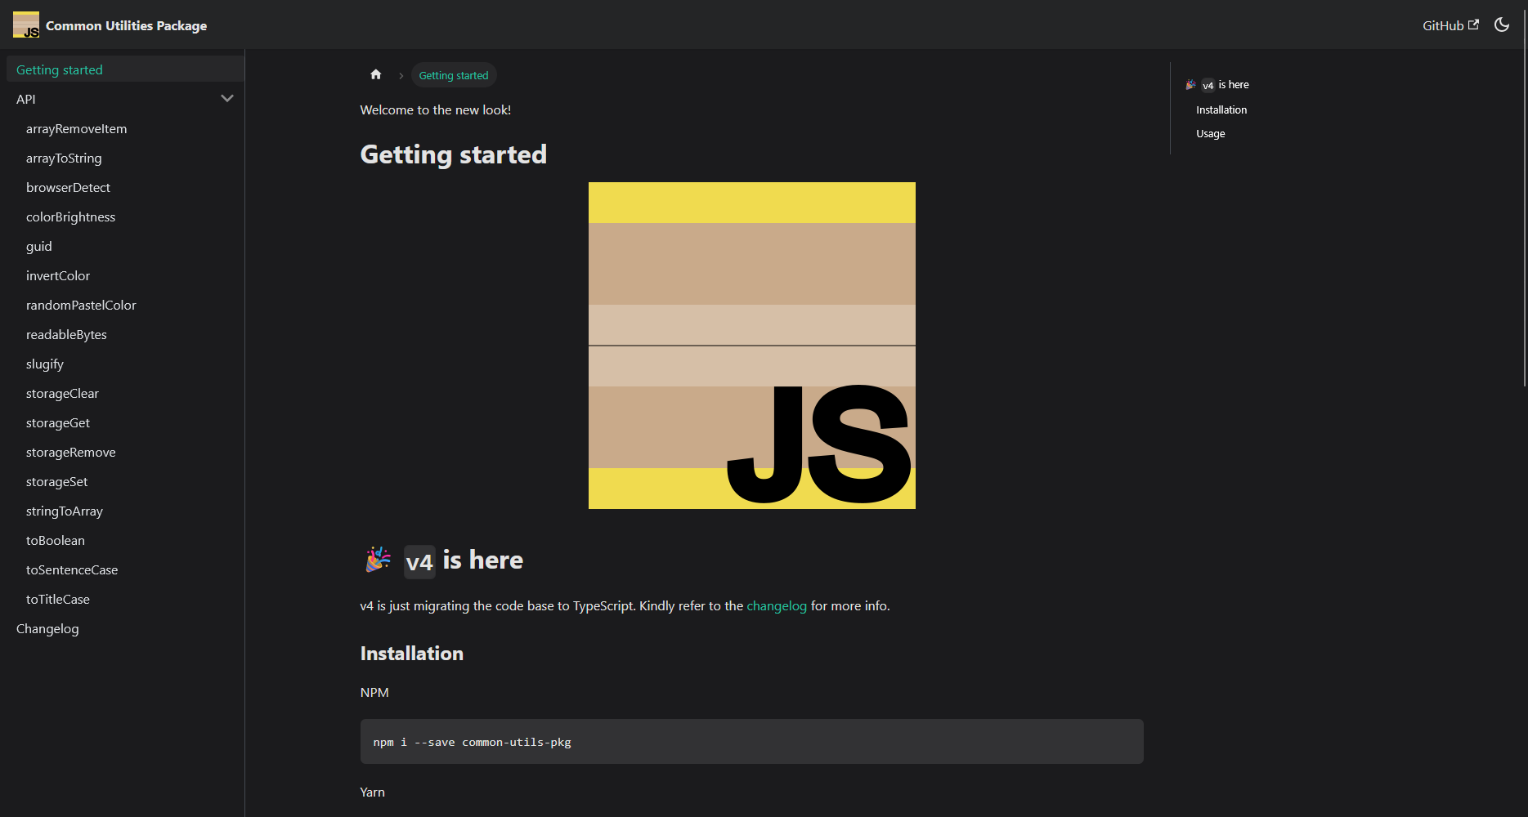Screen dimensions: 1528x817
Task: Jump to 'v4 is here' in table of contents
Action: 1217,85
